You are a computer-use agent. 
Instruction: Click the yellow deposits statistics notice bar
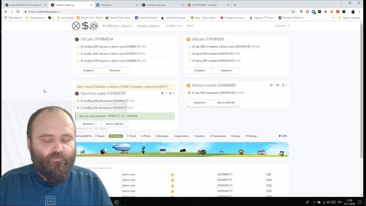(125, 86)
